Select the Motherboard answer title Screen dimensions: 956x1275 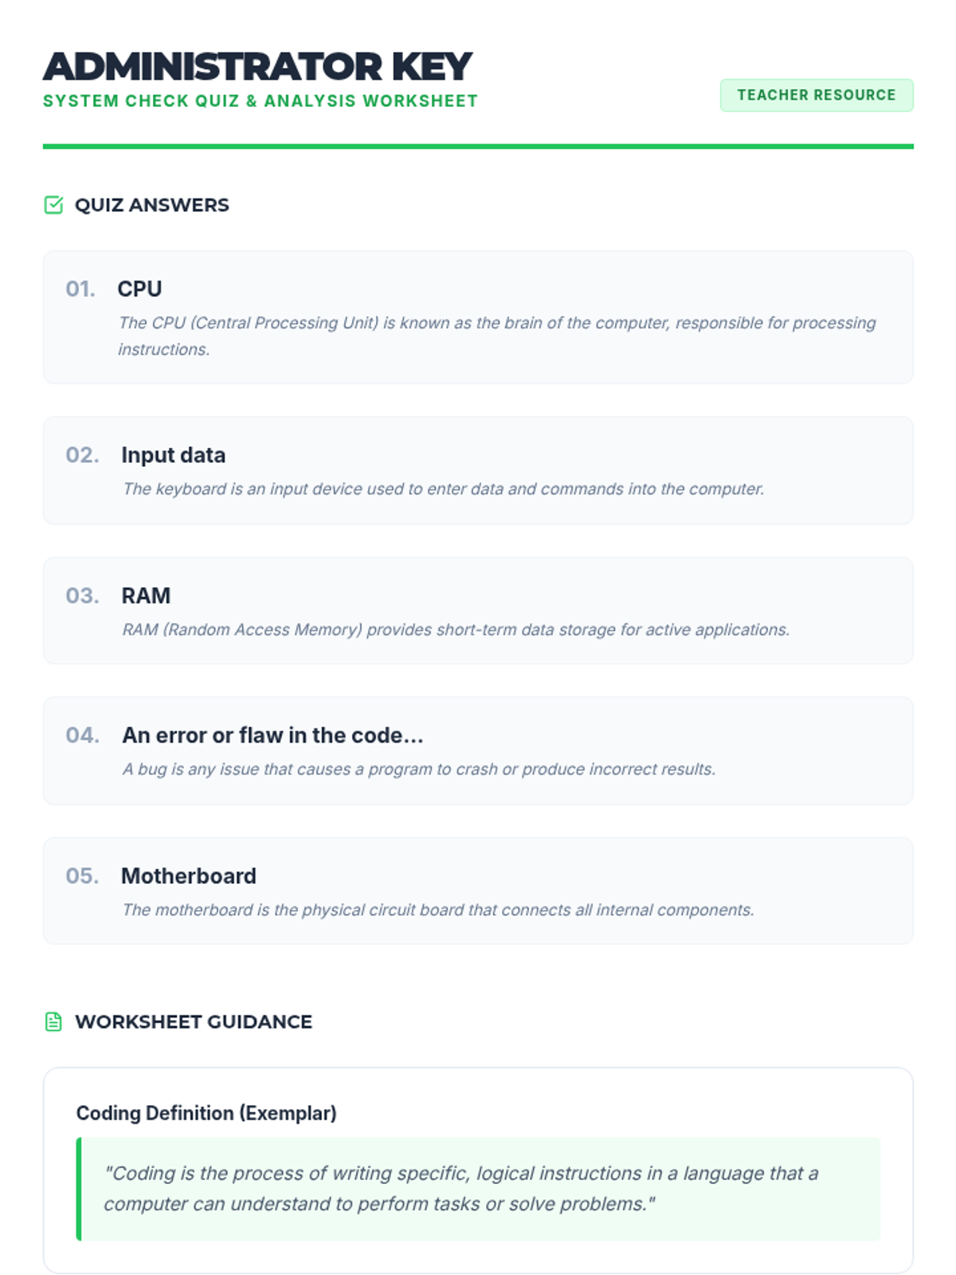pyautogui.click(x=189, y=876)
